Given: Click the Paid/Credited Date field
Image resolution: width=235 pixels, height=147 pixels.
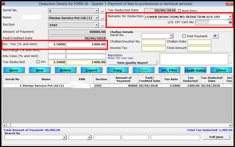Looking at the screenshot, I should pos(77,38).
